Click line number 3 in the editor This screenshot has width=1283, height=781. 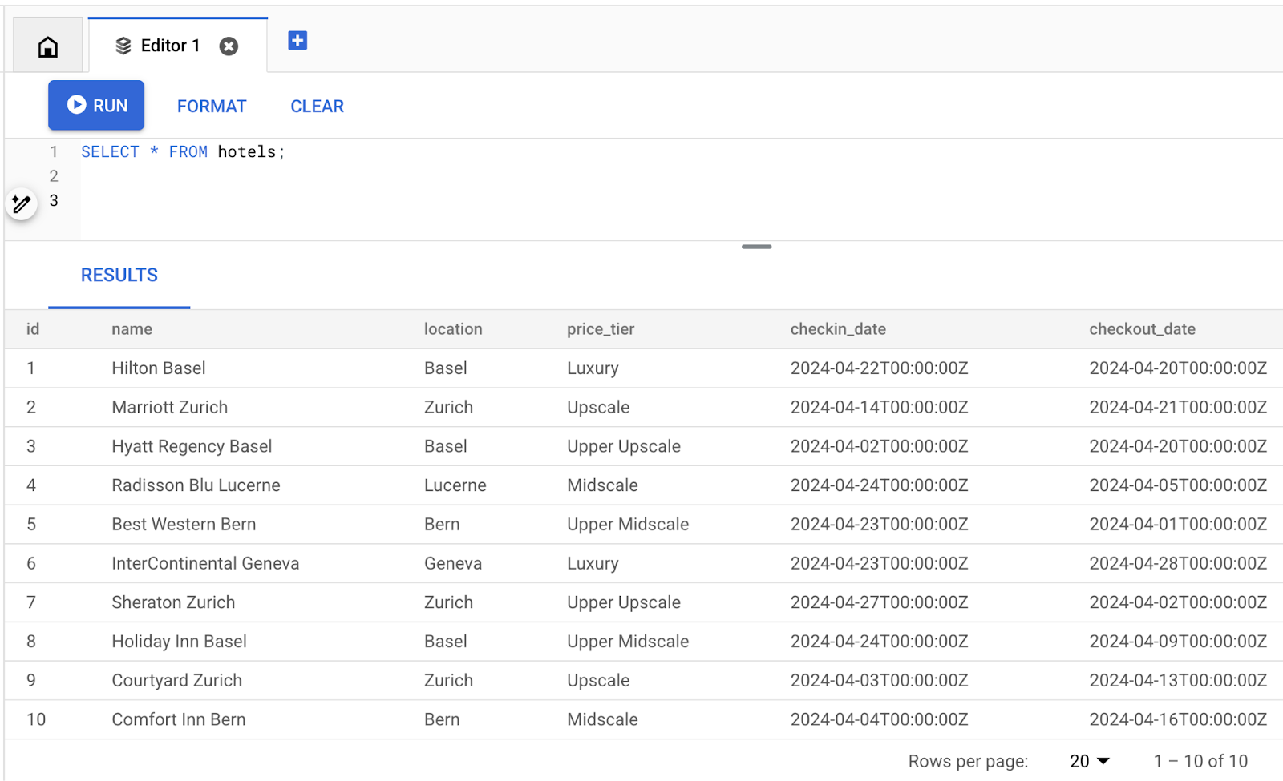coord(54,200)
